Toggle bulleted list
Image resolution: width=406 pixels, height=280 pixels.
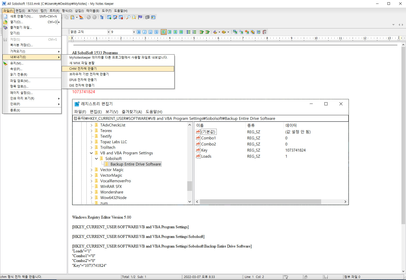[x=189, y=32]
